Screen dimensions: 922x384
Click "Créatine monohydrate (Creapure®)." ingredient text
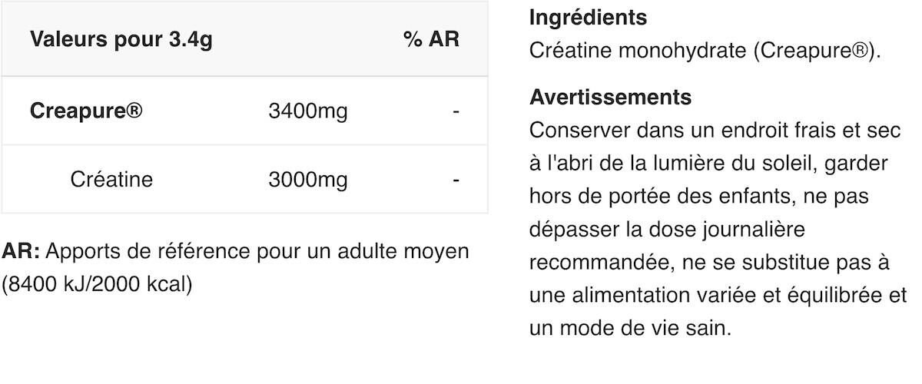tap(706, 51)
